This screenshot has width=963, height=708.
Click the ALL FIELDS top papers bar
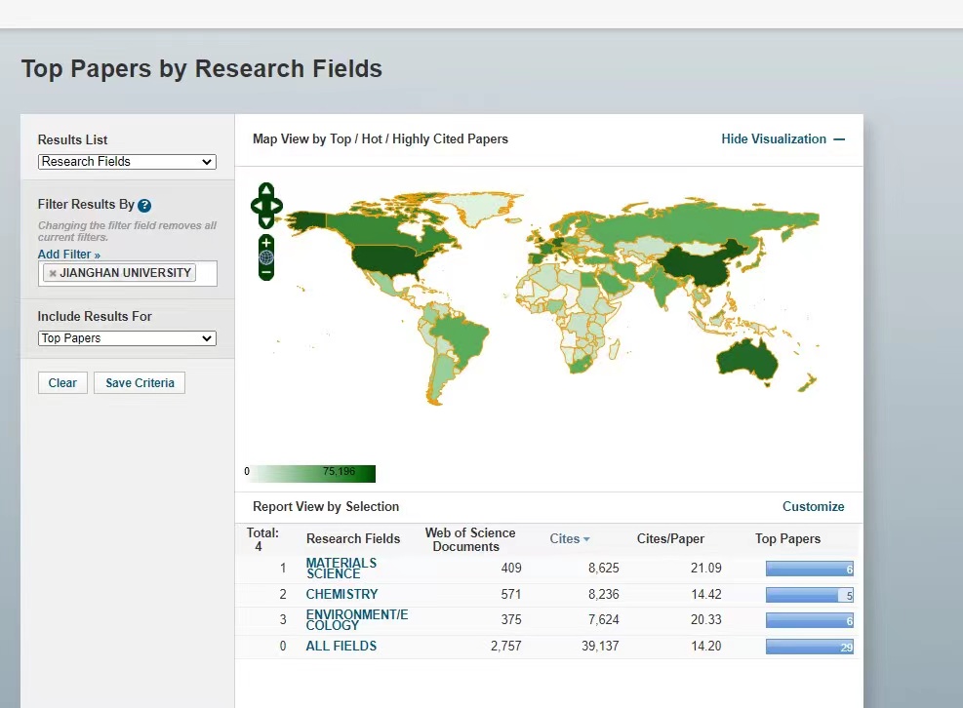(810, 647)
